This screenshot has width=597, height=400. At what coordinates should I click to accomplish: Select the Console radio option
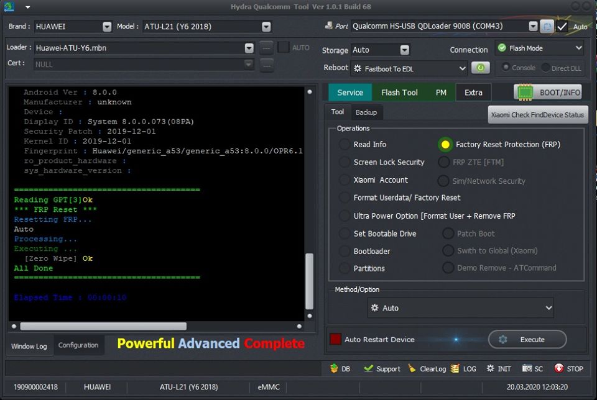point(506,67)
